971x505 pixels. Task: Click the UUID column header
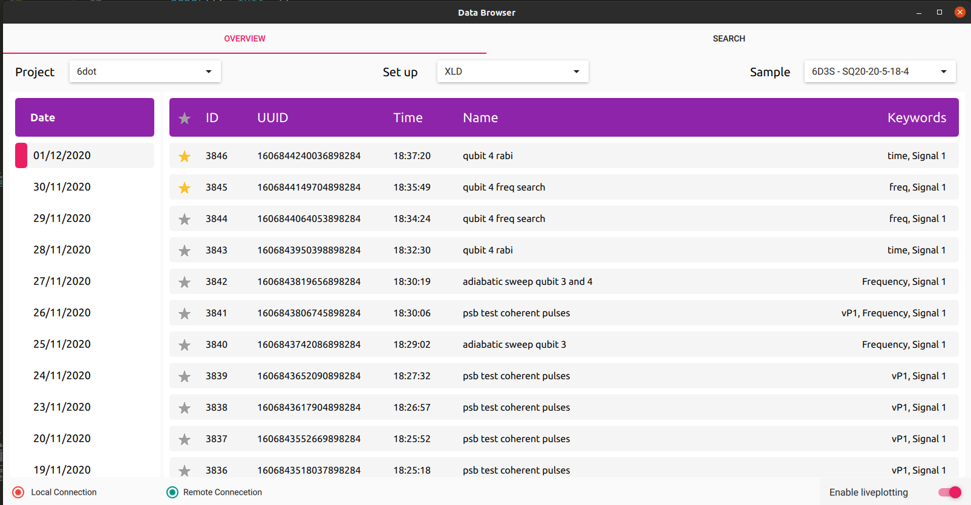(273, 118)
